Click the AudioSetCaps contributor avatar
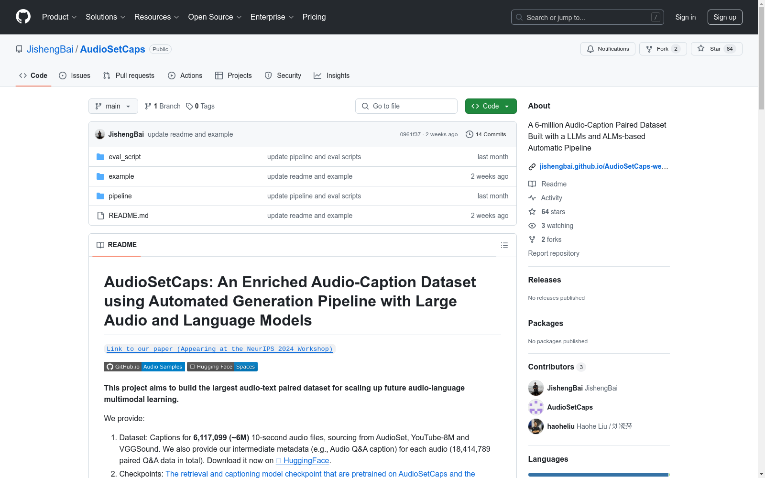The width and height of the screenshot is (765, 478). coord(536,407)
